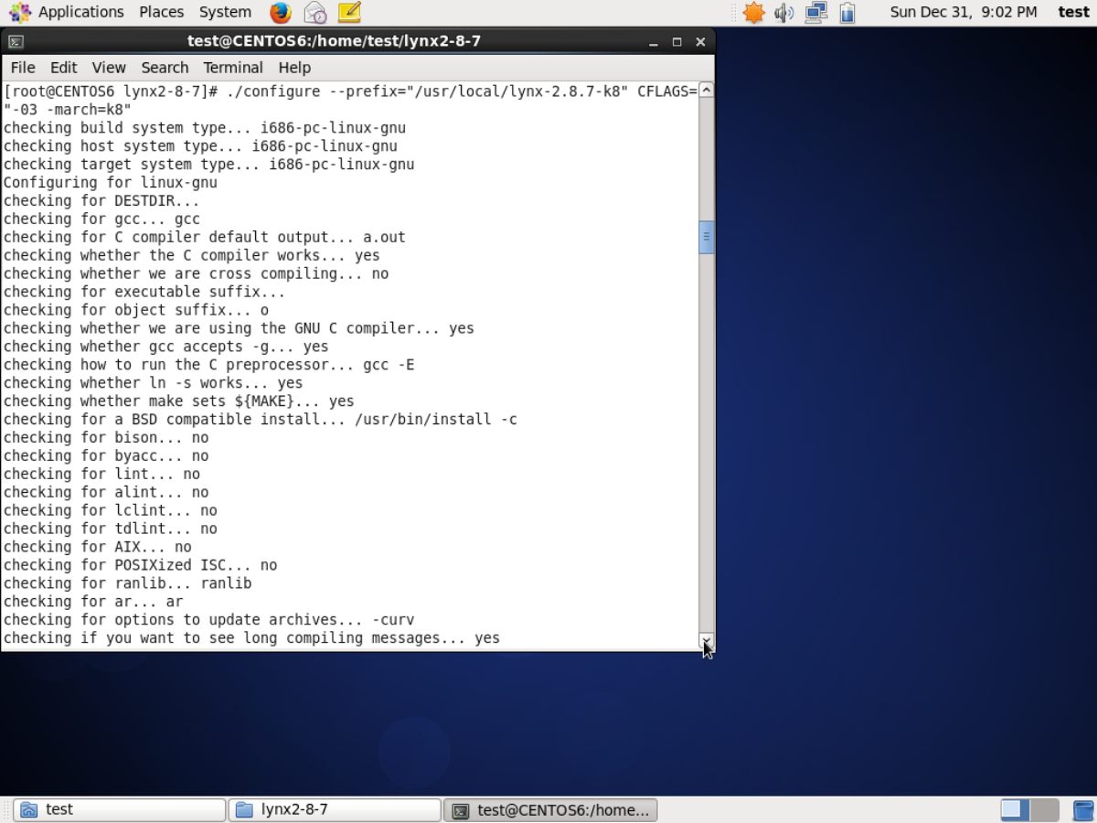
Task: Switch to the lynx2-8-7 folder window
Action: [x=335, y=810]
